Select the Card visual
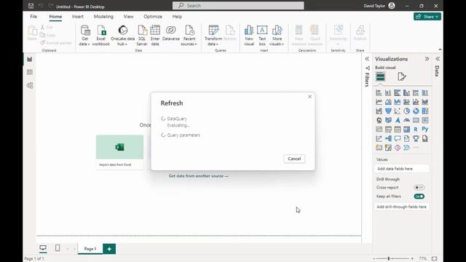The image size is (466, 262). tap(416, 120)
